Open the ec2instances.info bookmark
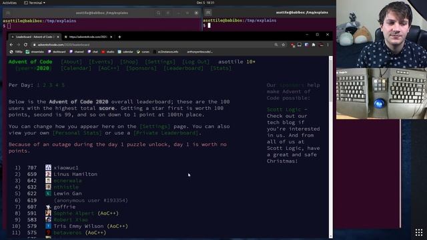 click(x=165, y=51)
